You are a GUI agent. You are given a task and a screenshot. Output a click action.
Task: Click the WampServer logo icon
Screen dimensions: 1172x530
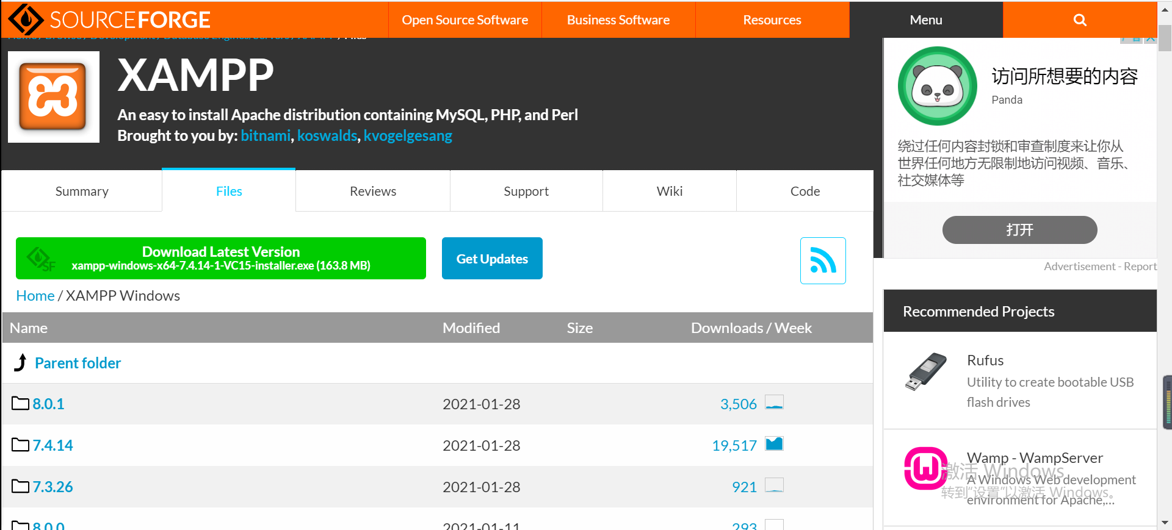[925, 468]
